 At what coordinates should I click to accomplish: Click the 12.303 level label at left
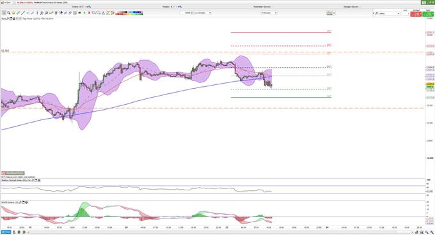pyautogui.click(x=5, y=50)
